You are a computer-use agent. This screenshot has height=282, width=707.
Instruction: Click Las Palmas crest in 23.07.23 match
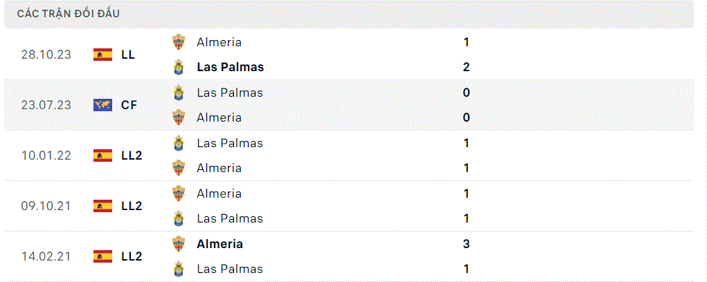pos(179,93)
